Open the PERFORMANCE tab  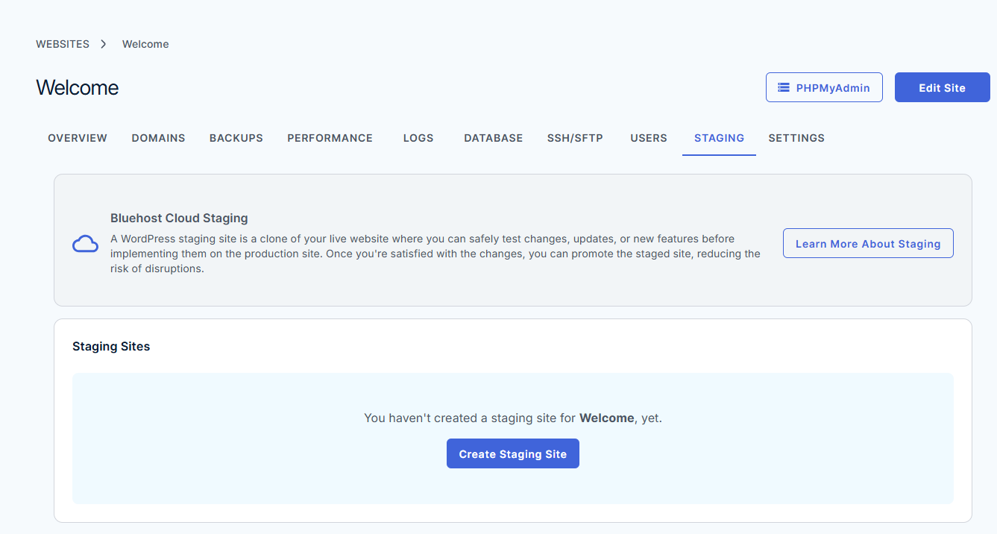click(330, 138)
